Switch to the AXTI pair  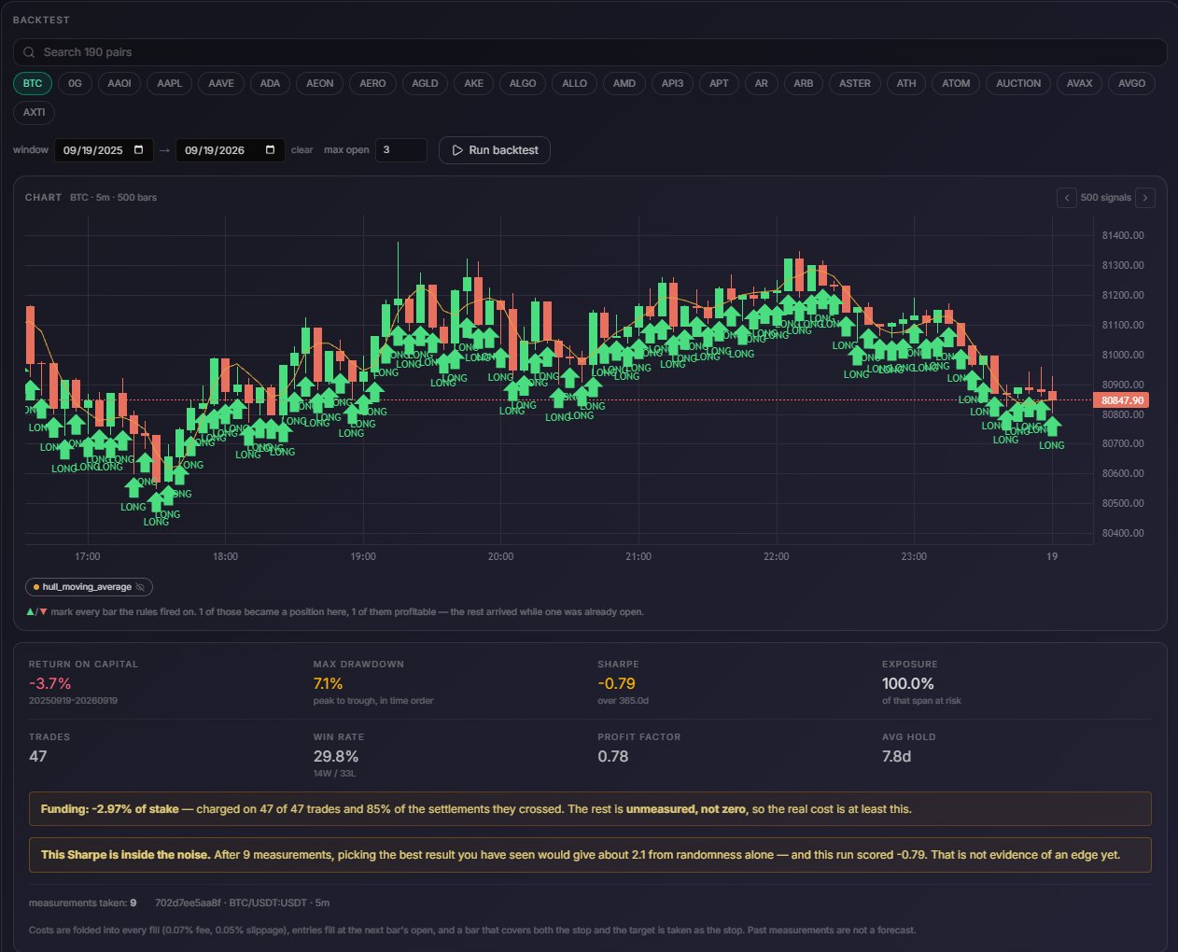tap(35, 112)
